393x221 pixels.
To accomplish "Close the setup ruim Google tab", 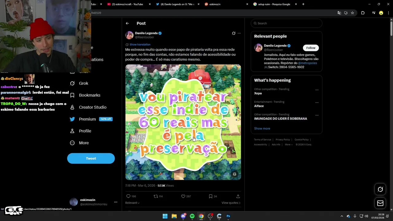I will point(296,4).
